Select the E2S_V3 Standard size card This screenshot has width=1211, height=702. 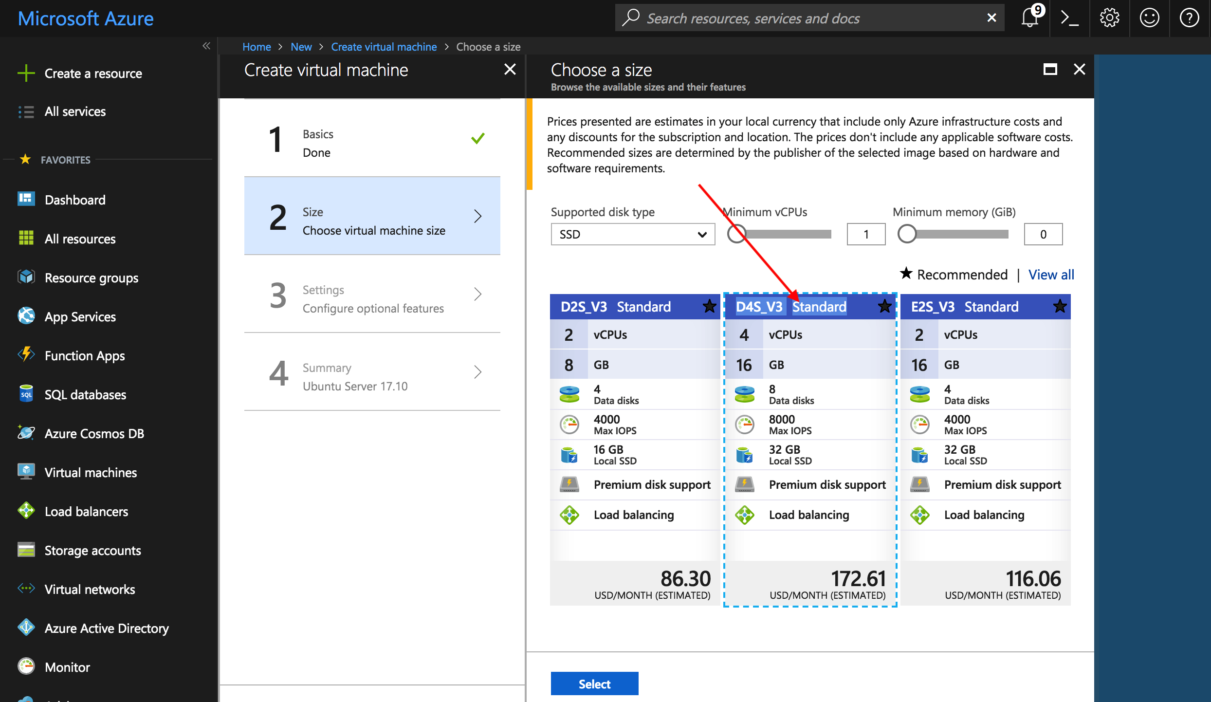(985, 450)
